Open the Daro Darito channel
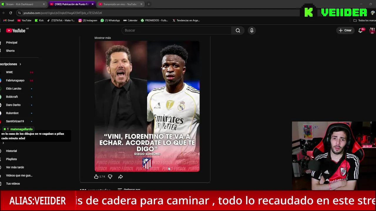 13,105
